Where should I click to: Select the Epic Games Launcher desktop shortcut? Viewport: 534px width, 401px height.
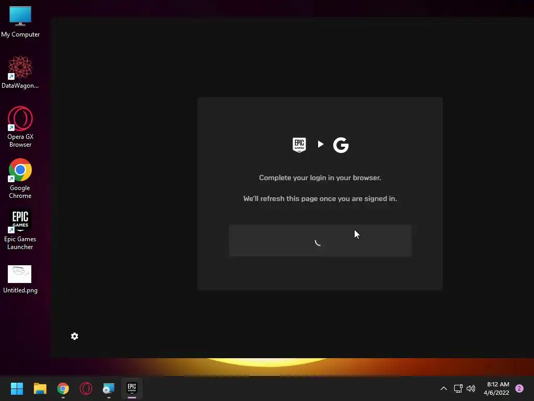click(x=20, y=230)
